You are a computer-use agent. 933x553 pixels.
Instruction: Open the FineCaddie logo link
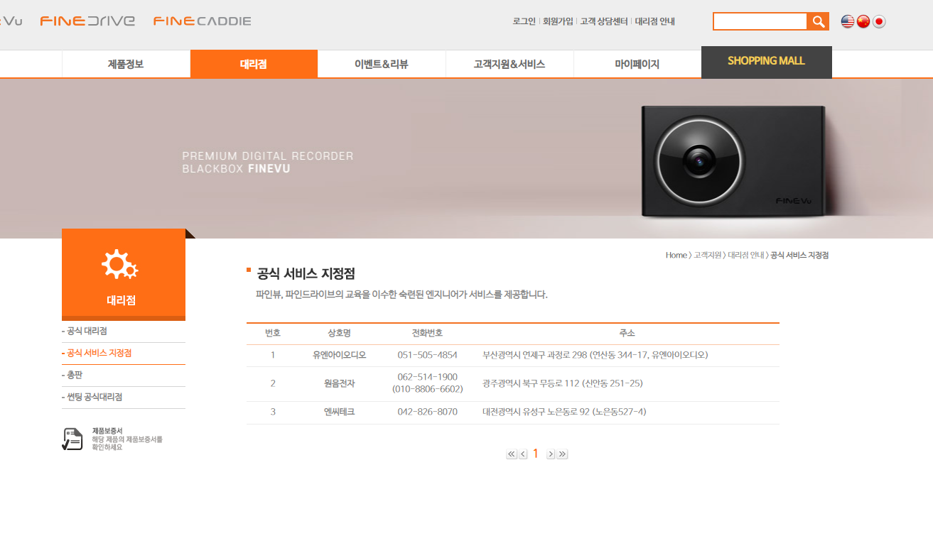203,21
